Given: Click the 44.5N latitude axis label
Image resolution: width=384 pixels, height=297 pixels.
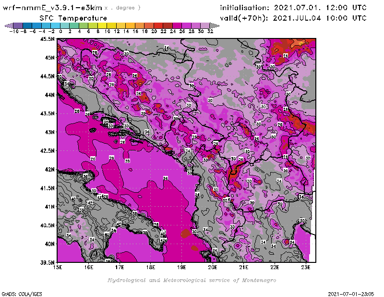Looking at the screenshot, I should click(47, 76).
